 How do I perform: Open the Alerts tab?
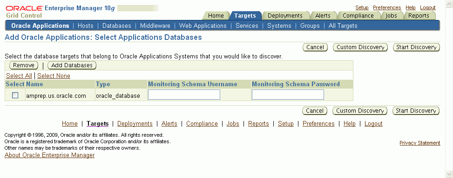click(x=323, y=15)
